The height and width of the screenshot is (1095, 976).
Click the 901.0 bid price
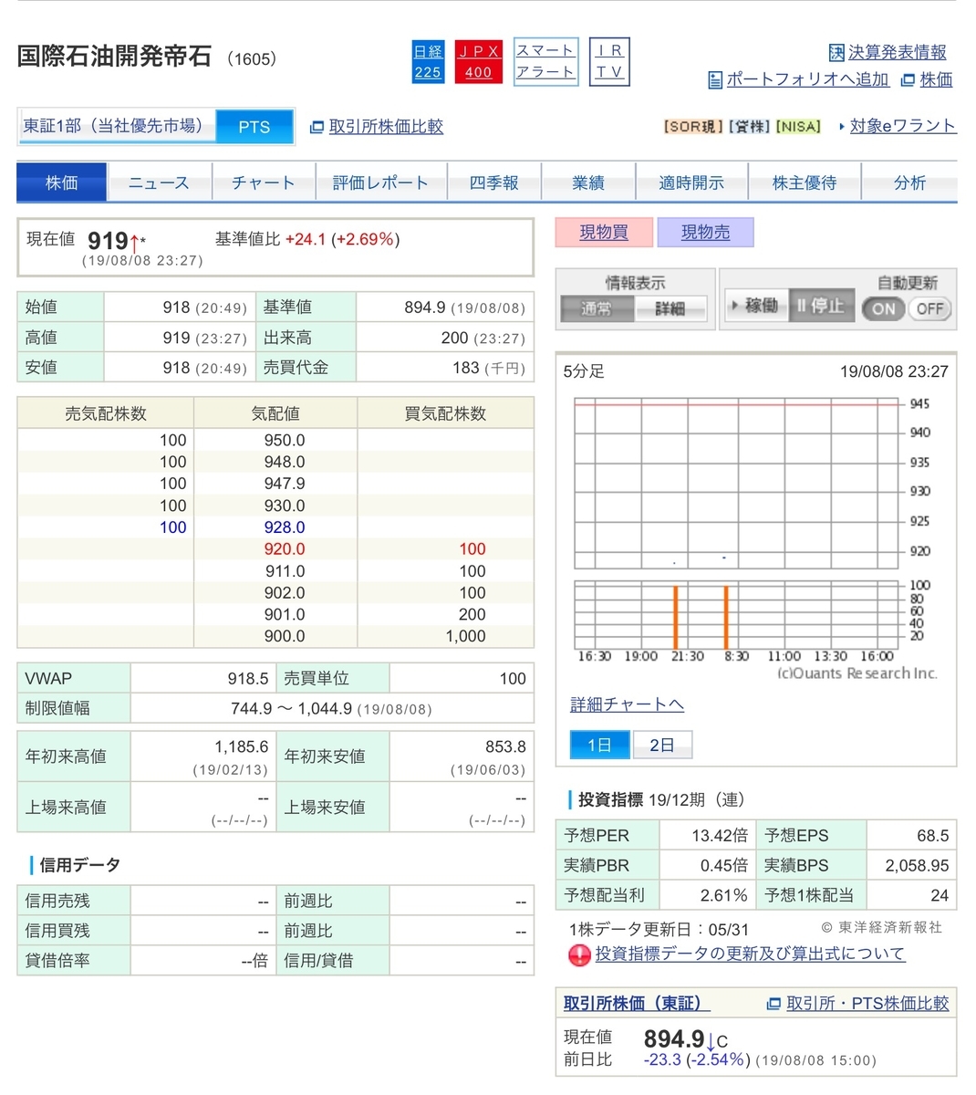click(x=285, y=614)
